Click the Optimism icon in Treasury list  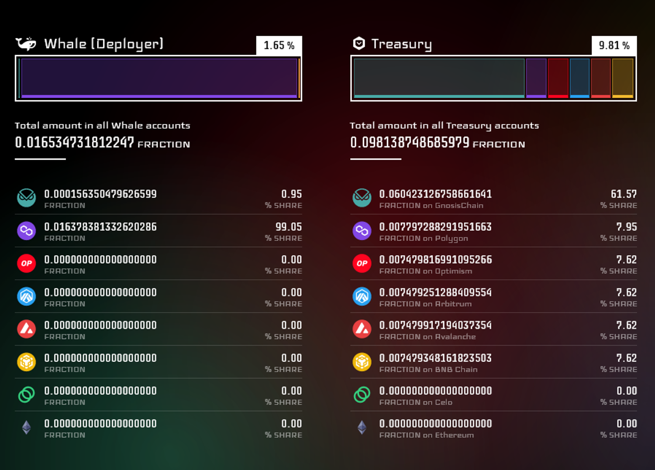pyautogui.click(x=362, y=263)
